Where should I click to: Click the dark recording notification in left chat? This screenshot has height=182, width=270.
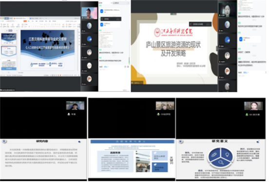point(111,19)
